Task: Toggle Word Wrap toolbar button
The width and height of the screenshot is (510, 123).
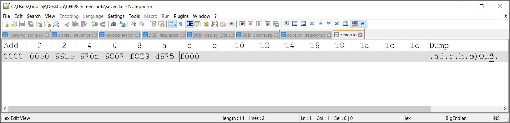Action: point(172,24)
